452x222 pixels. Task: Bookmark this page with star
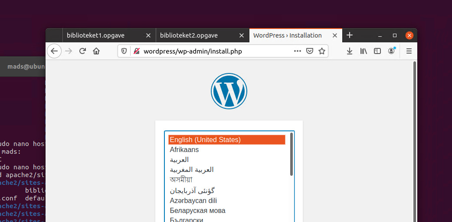[x=322, y=51]
